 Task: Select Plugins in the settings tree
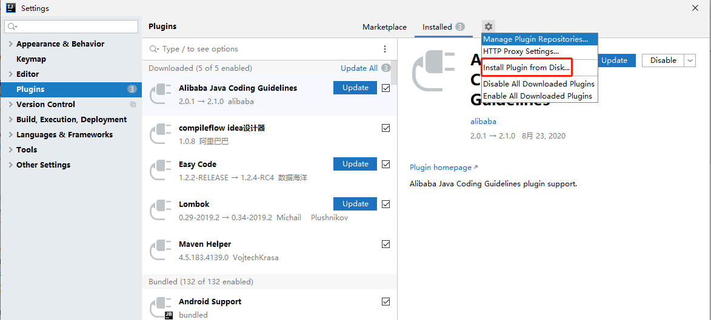pos(71,90)
